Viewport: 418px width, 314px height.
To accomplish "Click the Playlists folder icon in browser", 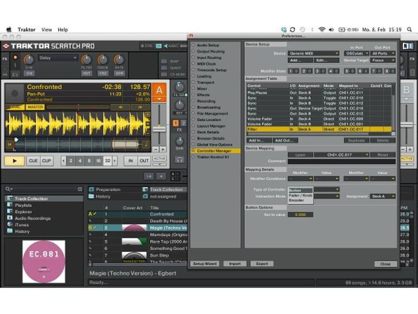I will point(10,205).
